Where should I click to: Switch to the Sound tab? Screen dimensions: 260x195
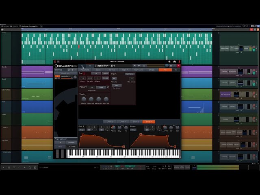pos(98,70)
